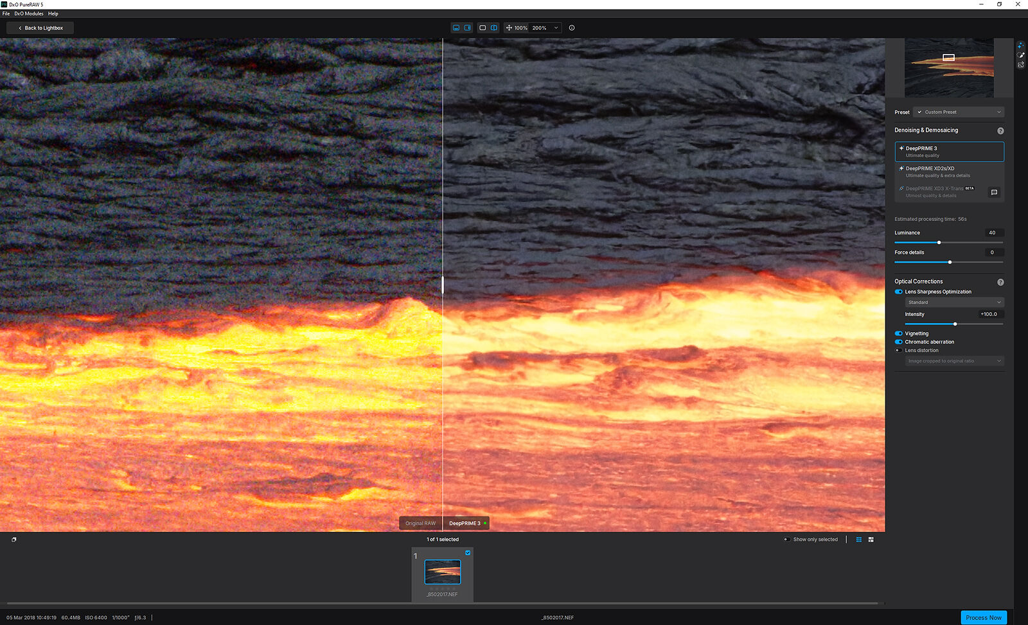Select the DeepPRIME 3 compare label

466,524
